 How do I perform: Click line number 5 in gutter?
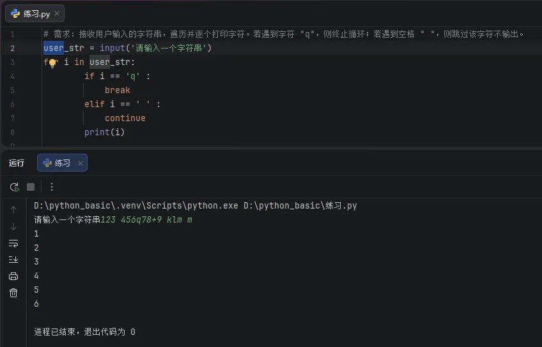[x=12, y=90]
